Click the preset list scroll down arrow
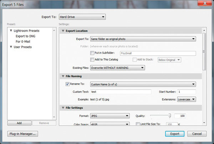This screenshot has height=144, width=214. coord(54,117)
